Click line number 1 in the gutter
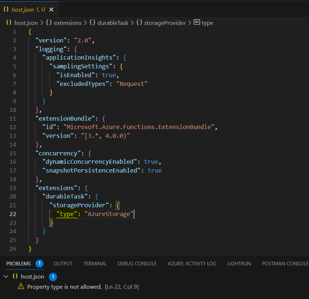Image resolution: width=309 pixels, height=299 pixels. 15,32
